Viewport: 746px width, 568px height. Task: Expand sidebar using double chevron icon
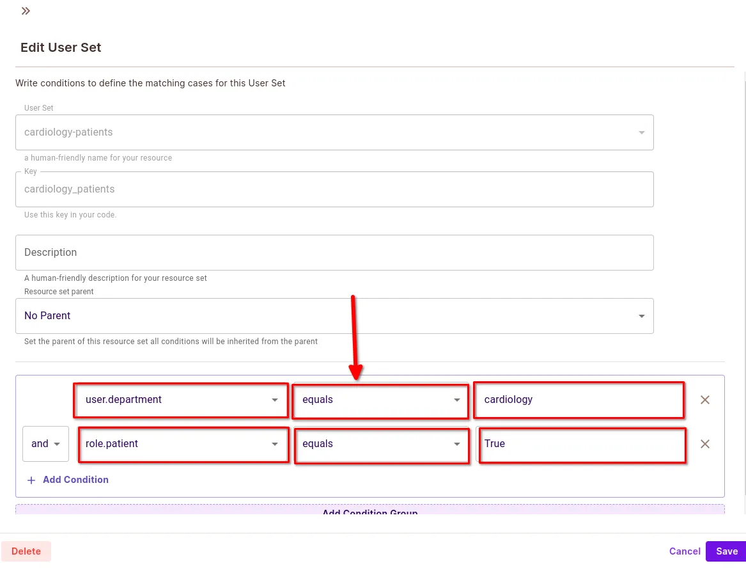click(26, 11)
